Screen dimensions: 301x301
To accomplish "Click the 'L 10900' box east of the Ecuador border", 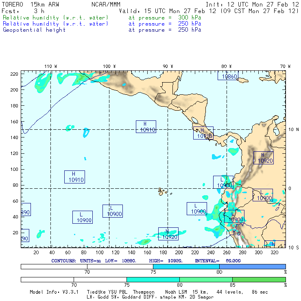I will click(263, 195).
